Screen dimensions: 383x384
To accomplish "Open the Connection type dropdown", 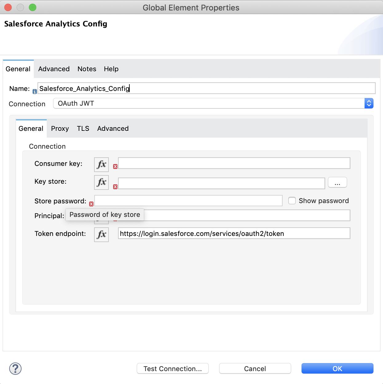I will pyautogui.click(x=369, y=103).
